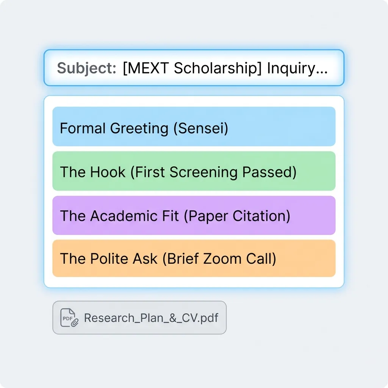
Task: Click the (Paper Citation) text
Action: click(x=237, y=216)
